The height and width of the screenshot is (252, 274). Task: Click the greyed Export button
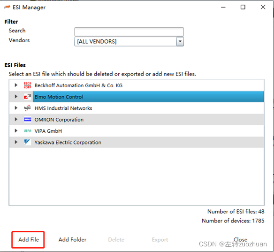pyautogui.click(x=160, y=240)
